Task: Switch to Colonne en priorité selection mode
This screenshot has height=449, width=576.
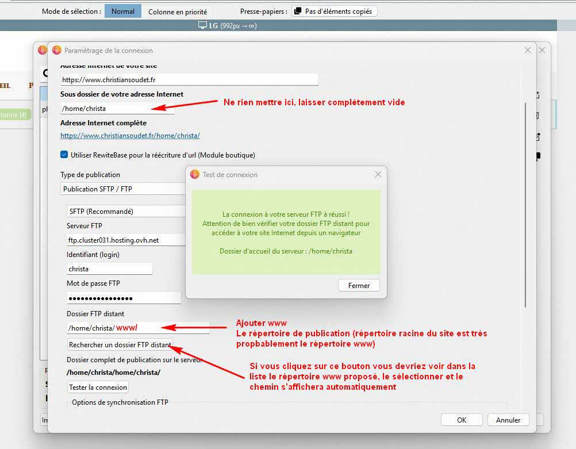Action: click(178, 11)
